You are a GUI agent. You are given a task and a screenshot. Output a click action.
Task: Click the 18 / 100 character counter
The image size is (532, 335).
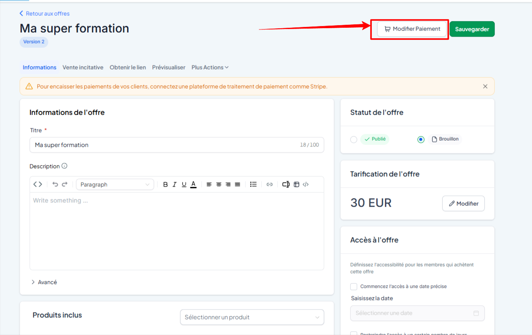[309, 145]
